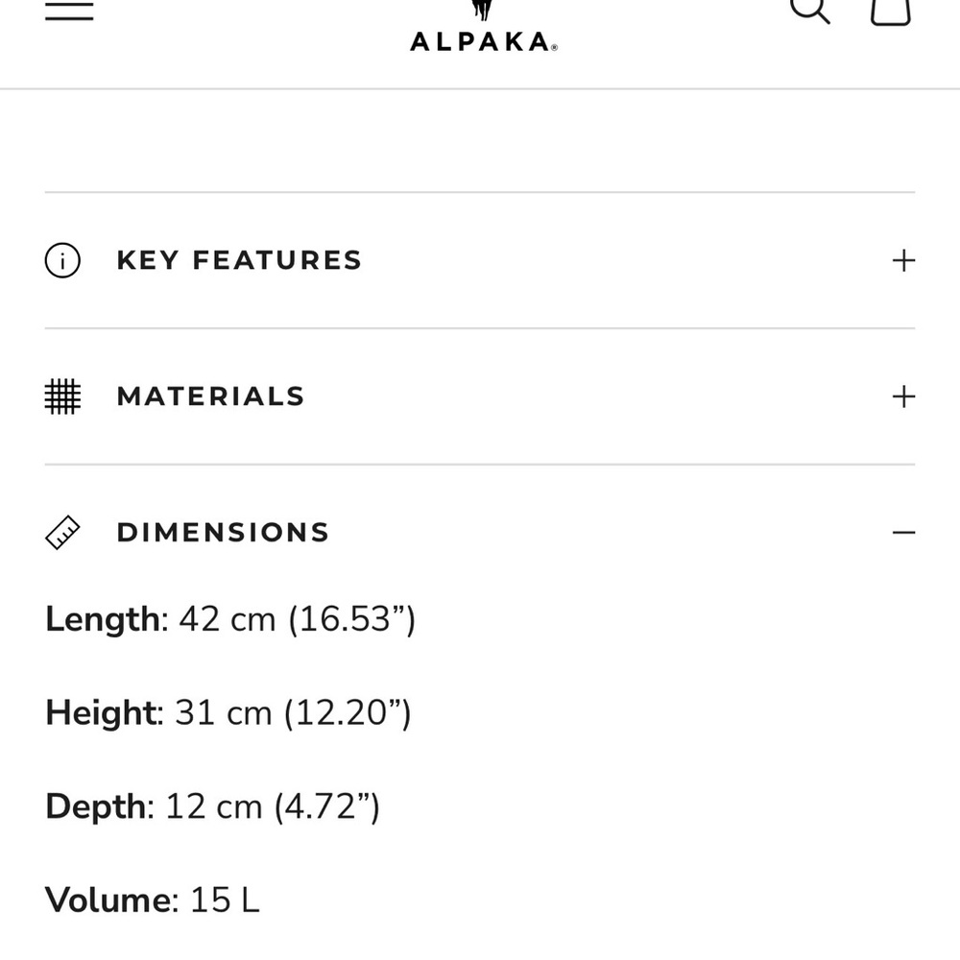960x960 pixels.
Task: Click the woven grid icon beside Materials
Action: [61, 396]
